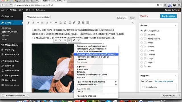Viewport: 182px width, 102px height.
Task: Open the WordPress logo menu
Action: [x=3, y=10]
